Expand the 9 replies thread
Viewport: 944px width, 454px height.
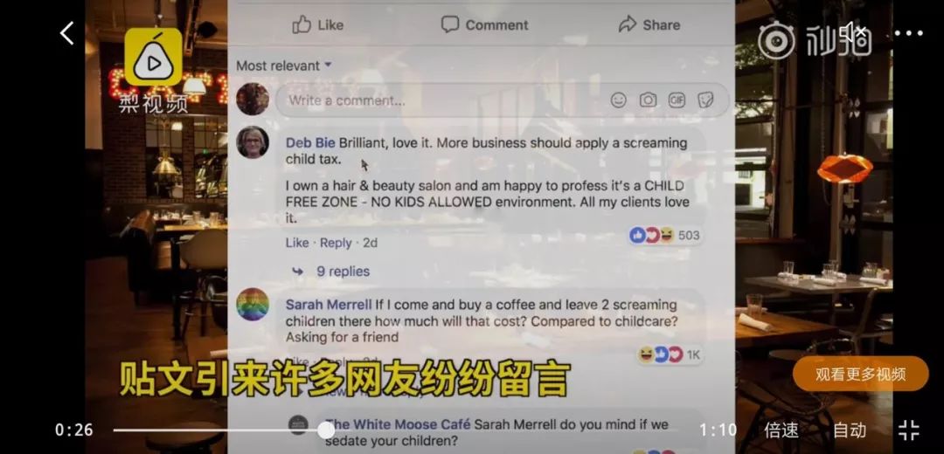tap(344, 272)
